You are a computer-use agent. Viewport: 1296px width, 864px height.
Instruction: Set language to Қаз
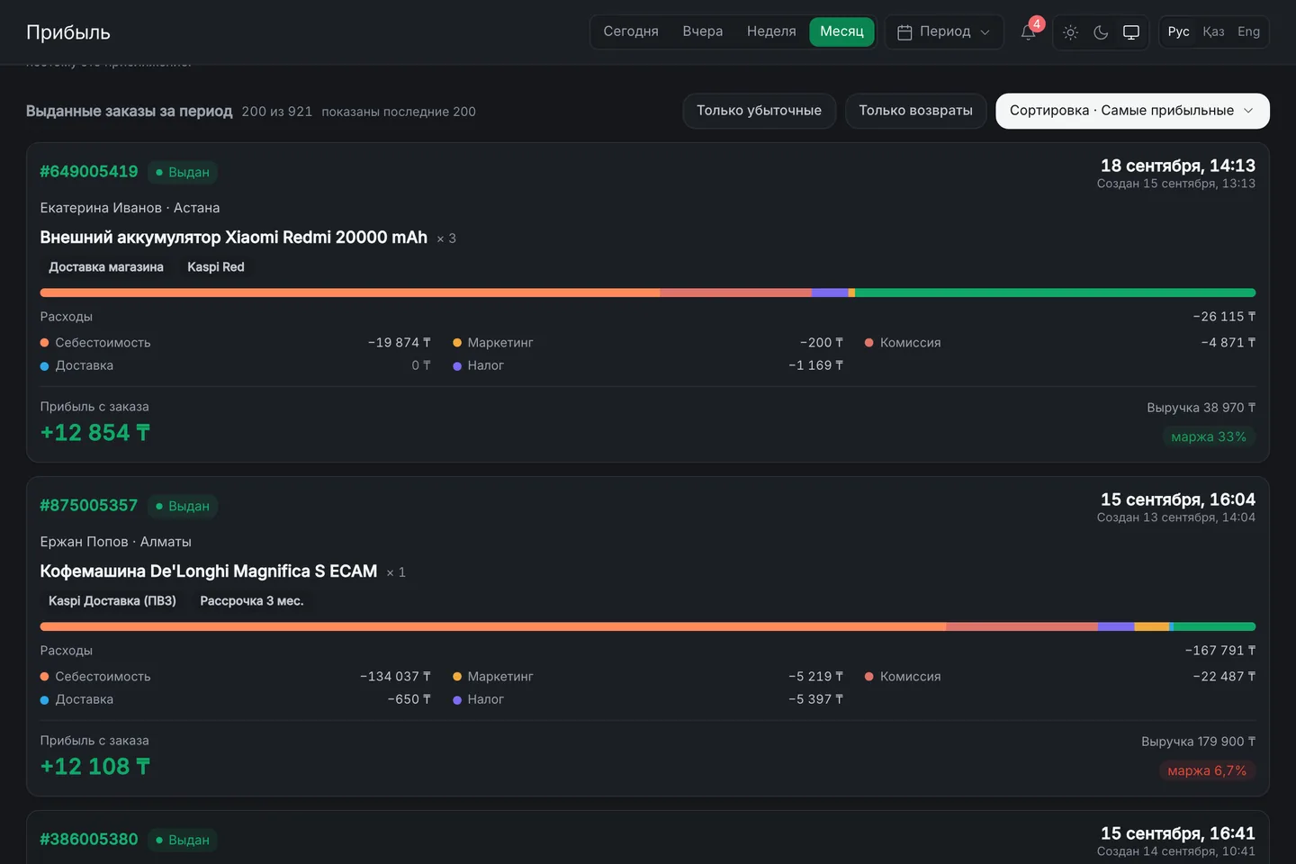pos(1213,32)
